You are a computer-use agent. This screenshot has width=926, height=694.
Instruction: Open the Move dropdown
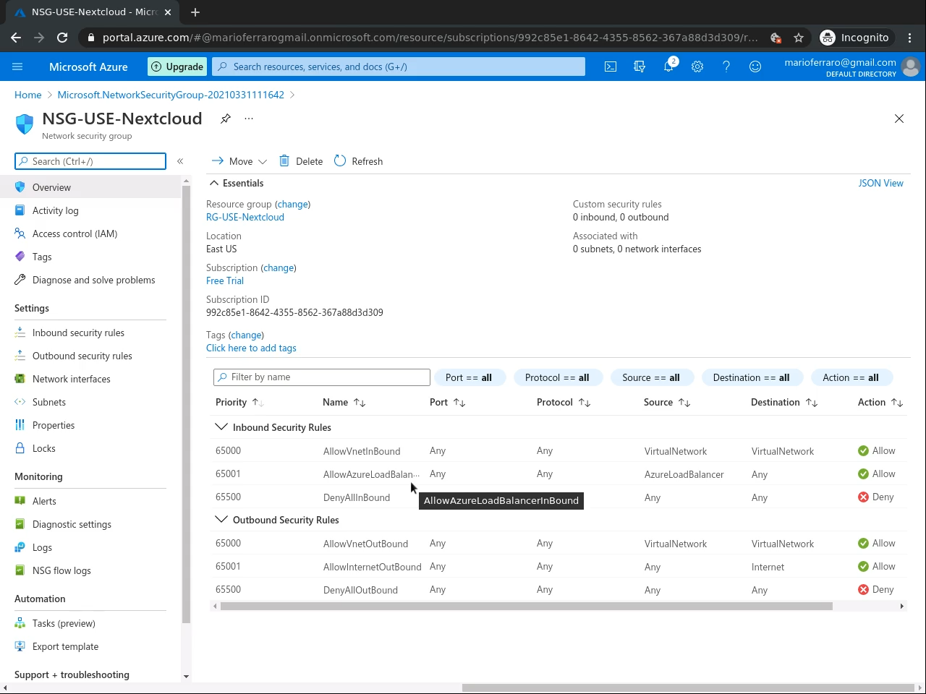239,161
